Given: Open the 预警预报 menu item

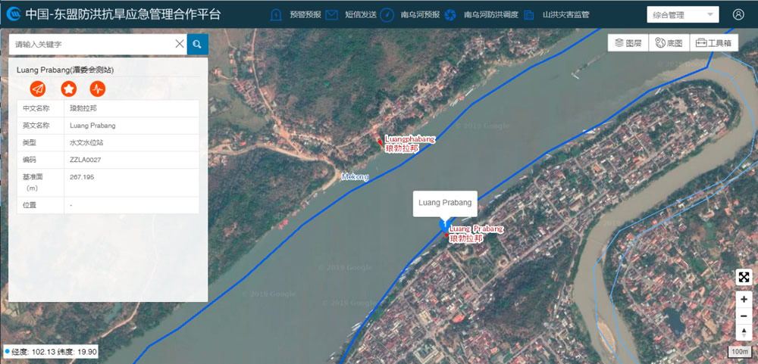Looking at the screenshot, I should click(305, 14).
